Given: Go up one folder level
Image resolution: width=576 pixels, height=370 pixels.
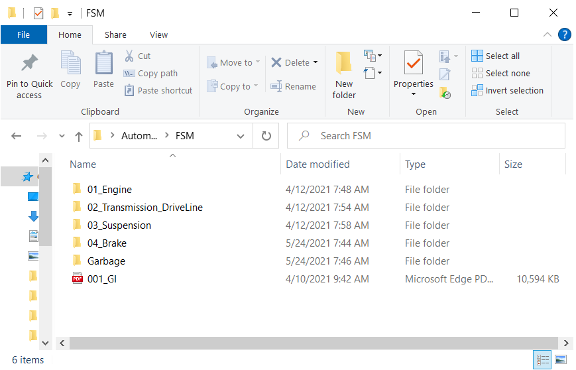Looking at the screenshot, I should [x=79, y=136].
